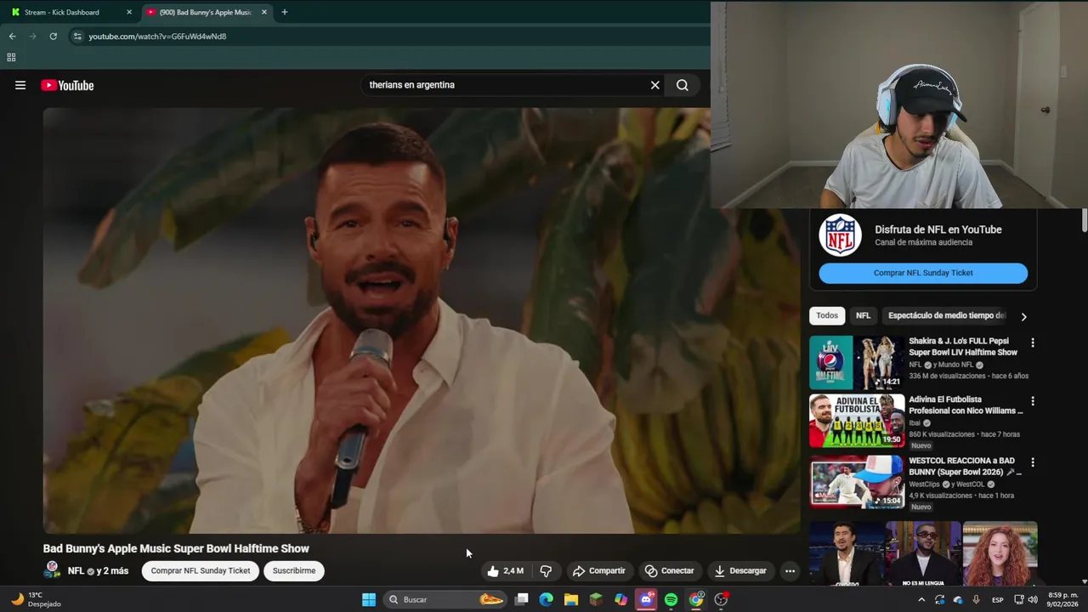Like the video with thumbs up
Viewport: 1088px width, 612px height.
[505, 570]
